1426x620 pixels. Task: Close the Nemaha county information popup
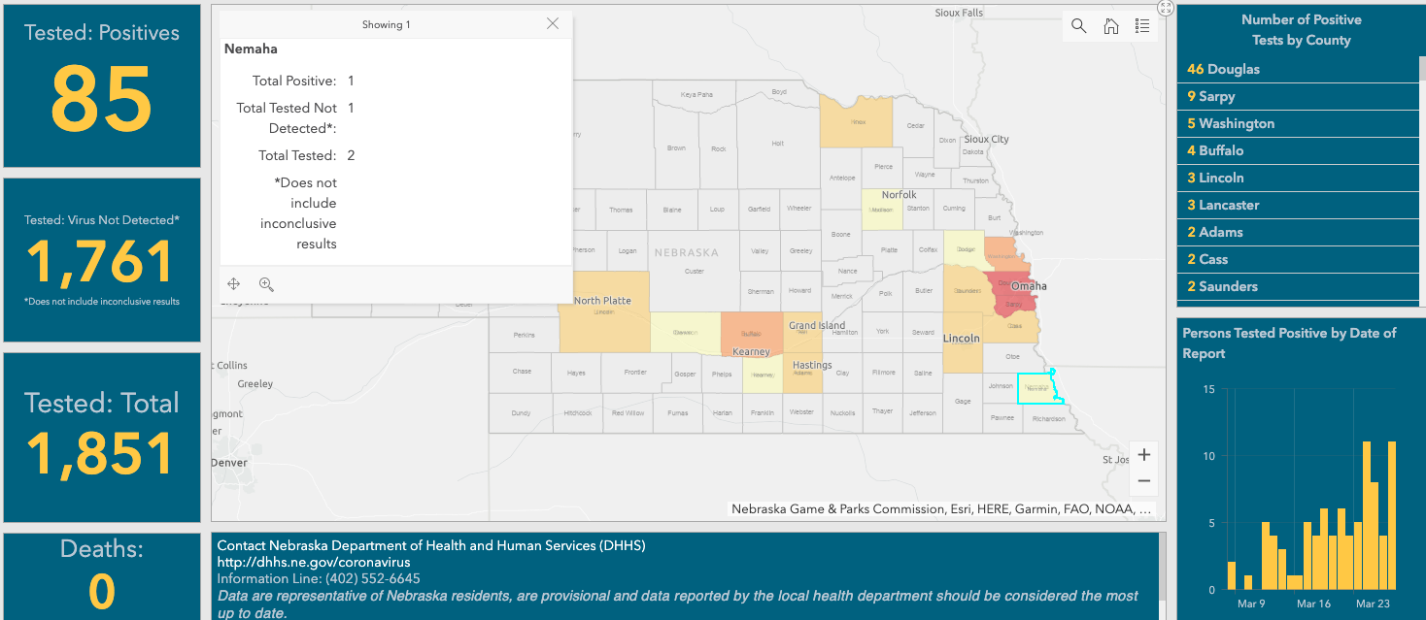pos(552,23)
